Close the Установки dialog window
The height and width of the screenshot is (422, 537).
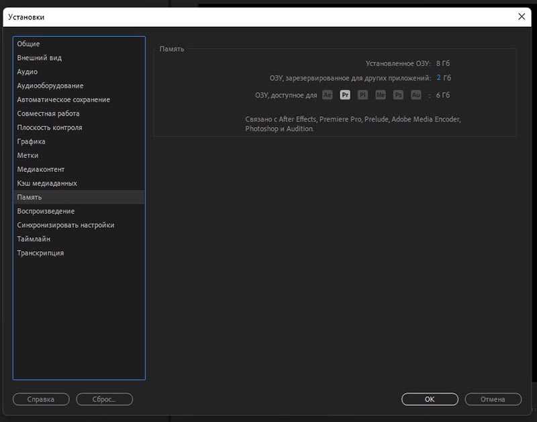522,16
